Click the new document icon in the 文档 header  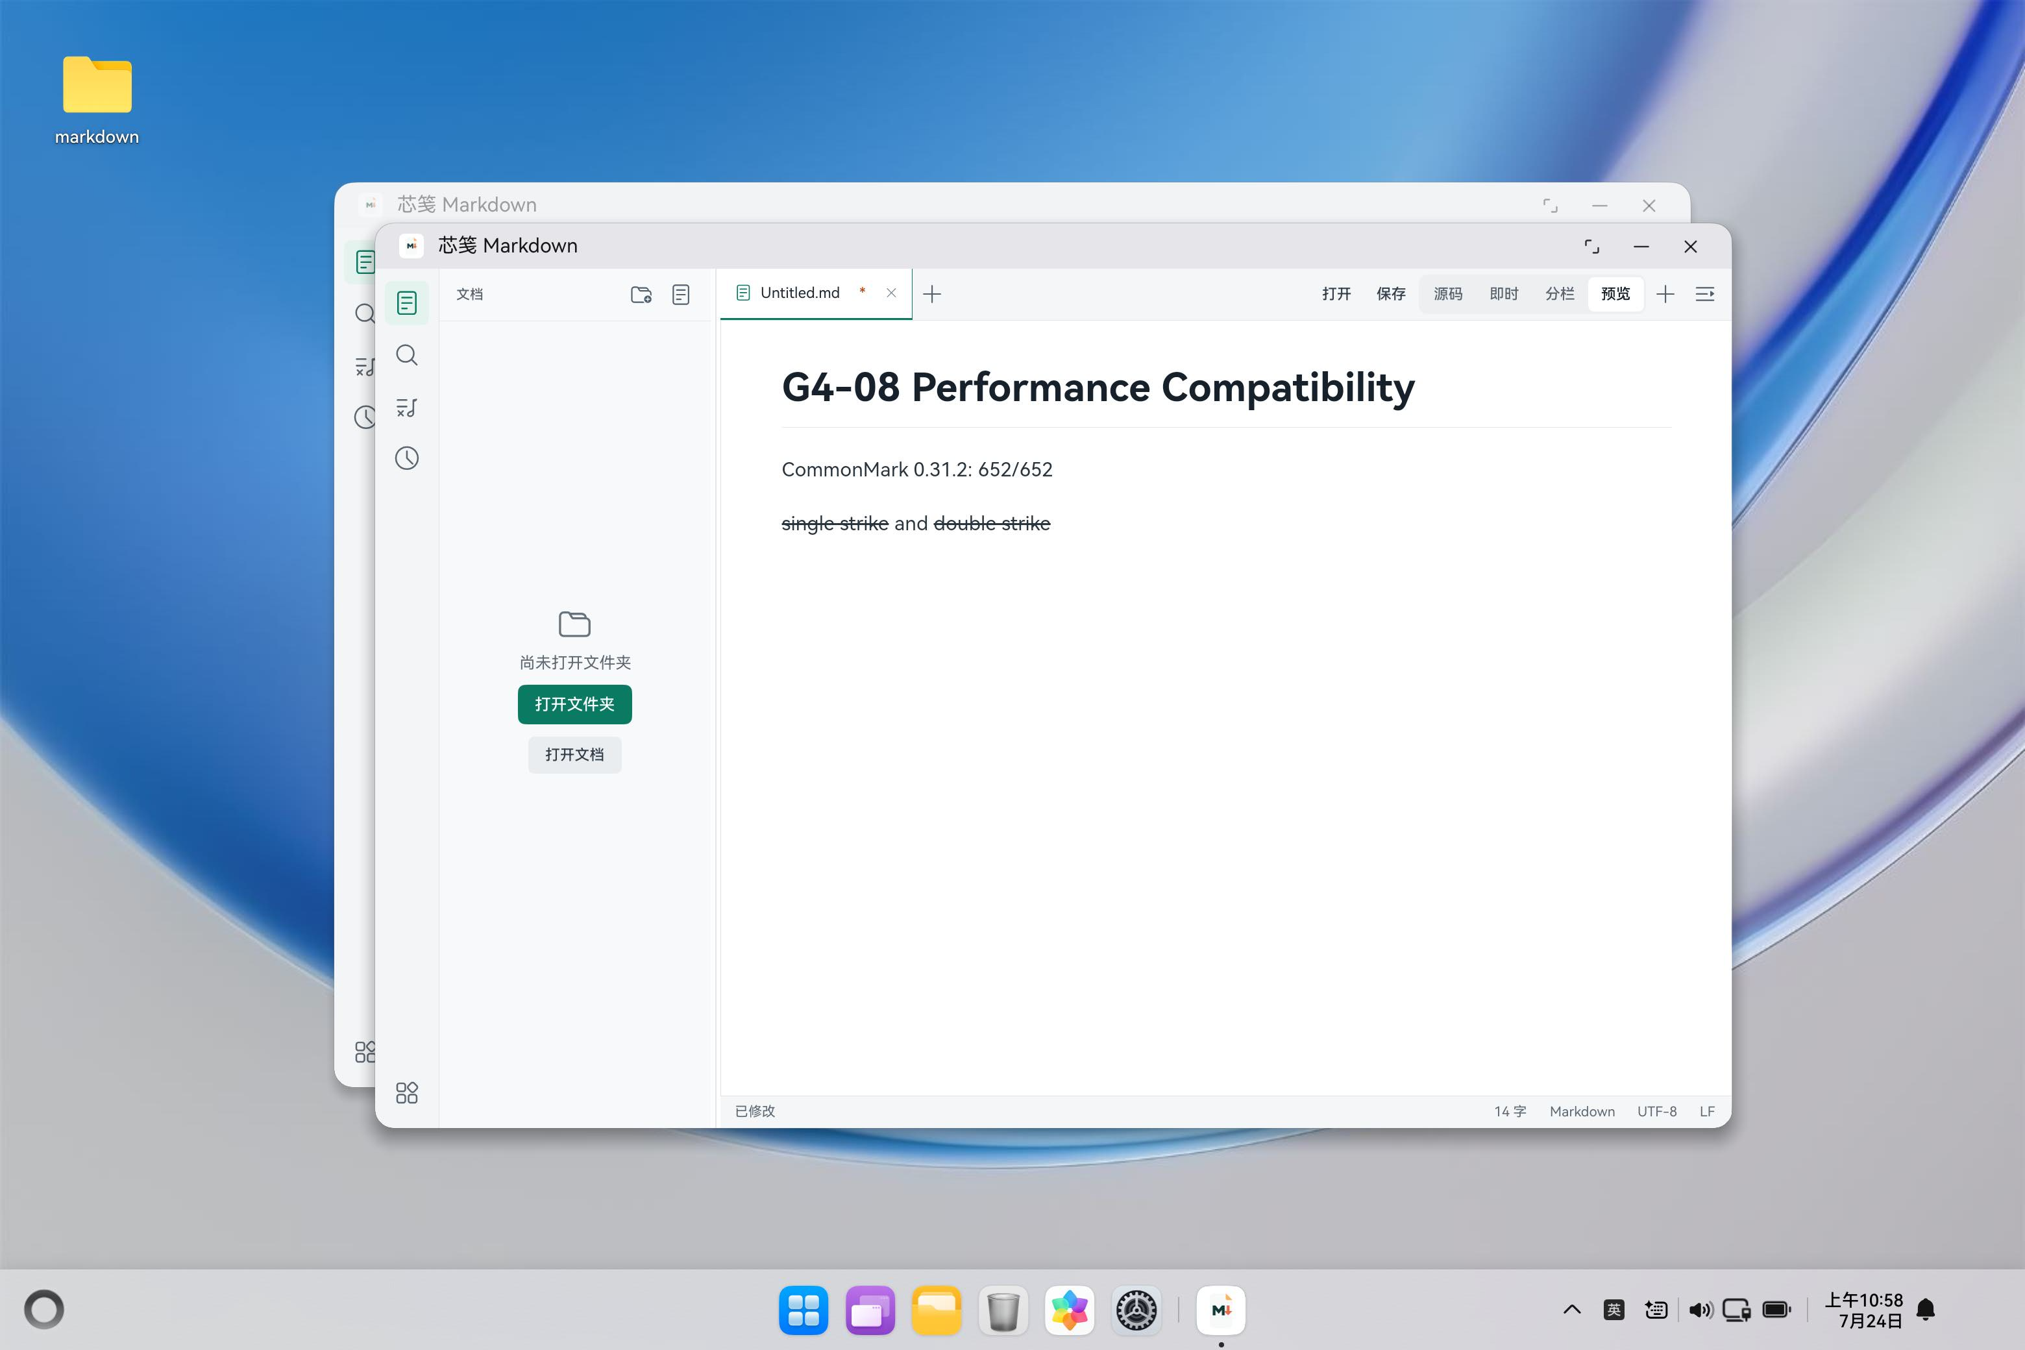(680, 295)
